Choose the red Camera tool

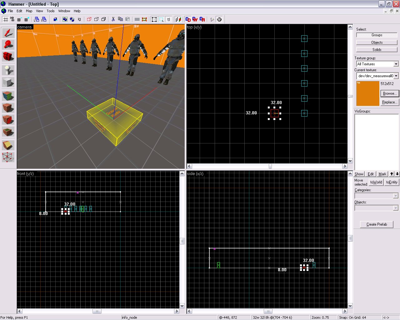pyautogui.click(x=8, y=57)
